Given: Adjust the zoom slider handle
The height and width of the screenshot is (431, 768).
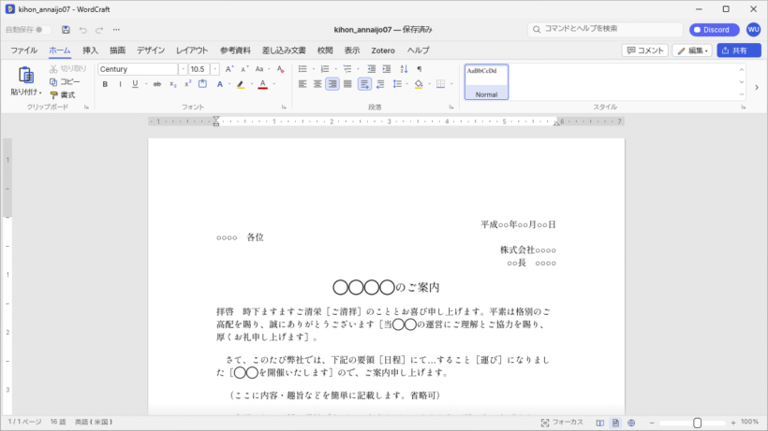Looking at the screenshot, I should (698, 423).
